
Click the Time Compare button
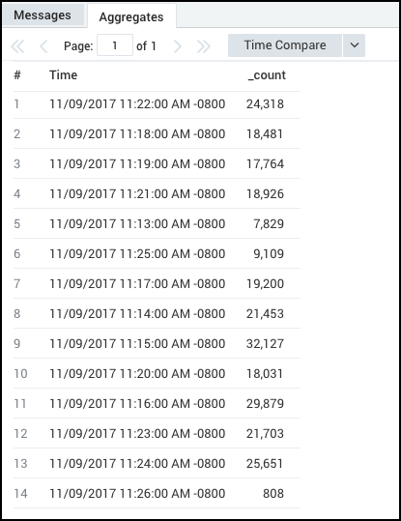click(285, 45)
